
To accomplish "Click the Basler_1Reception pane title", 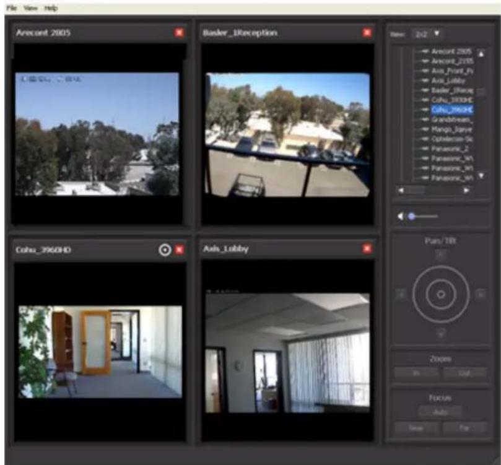I will 240,33.
